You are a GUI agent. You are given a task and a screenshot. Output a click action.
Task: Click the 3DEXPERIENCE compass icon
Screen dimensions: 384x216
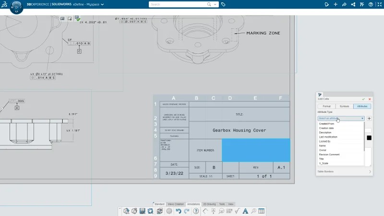(16, 8)
